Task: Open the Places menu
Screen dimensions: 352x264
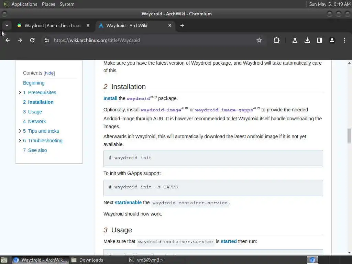Action: (48, 4)
